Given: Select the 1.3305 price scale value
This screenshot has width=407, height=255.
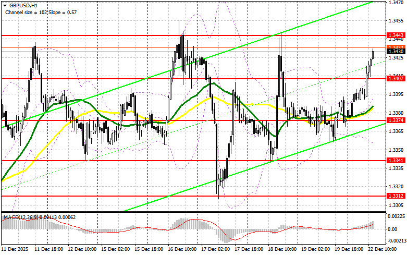Looking at the screenshot, I should click(x=396, y=205).
